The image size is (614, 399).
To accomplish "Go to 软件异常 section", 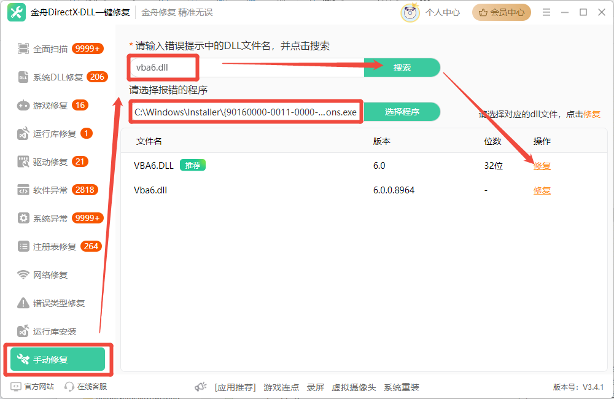I will coord(58,190).
